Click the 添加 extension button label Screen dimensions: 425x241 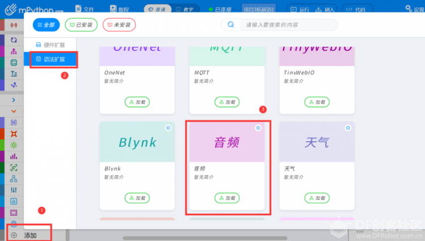pyautogui.click(x=31, y=235)
